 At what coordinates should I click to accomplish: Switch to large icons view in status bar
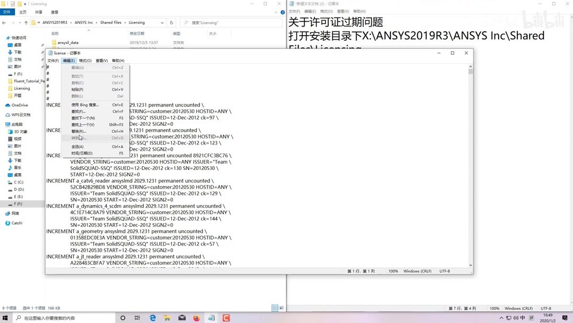click(x=282, y=308)
